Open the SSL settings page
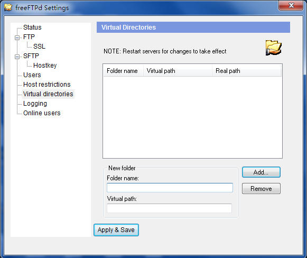The image size is (307, 258). (39, 47)
